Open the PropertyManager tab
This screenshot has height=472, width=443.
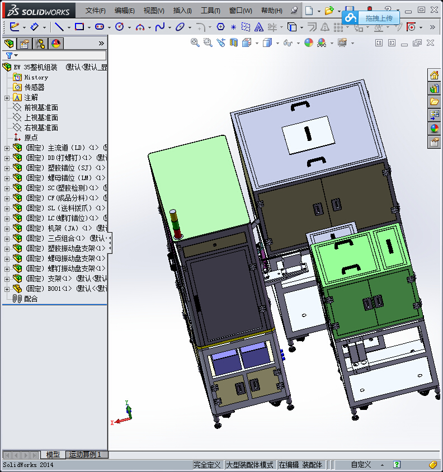[x=25, y=44]
